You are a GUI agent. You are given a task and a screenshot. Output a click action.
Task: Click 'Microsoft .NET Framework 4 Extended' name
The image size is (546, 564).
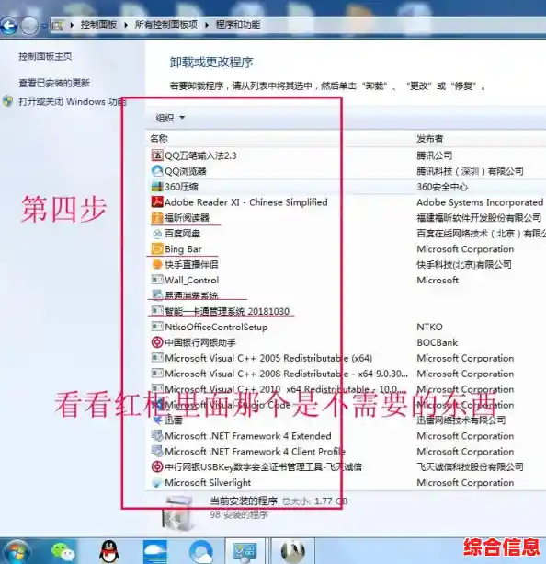click(248, 435)
